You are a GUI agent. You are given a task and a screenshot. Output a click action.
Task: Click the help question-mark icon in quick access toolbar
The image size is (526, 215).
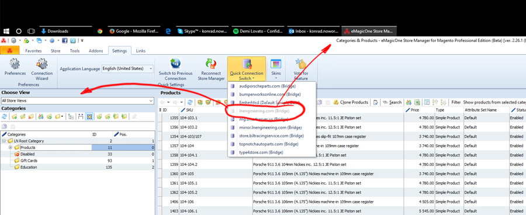(x=51, y=40)
